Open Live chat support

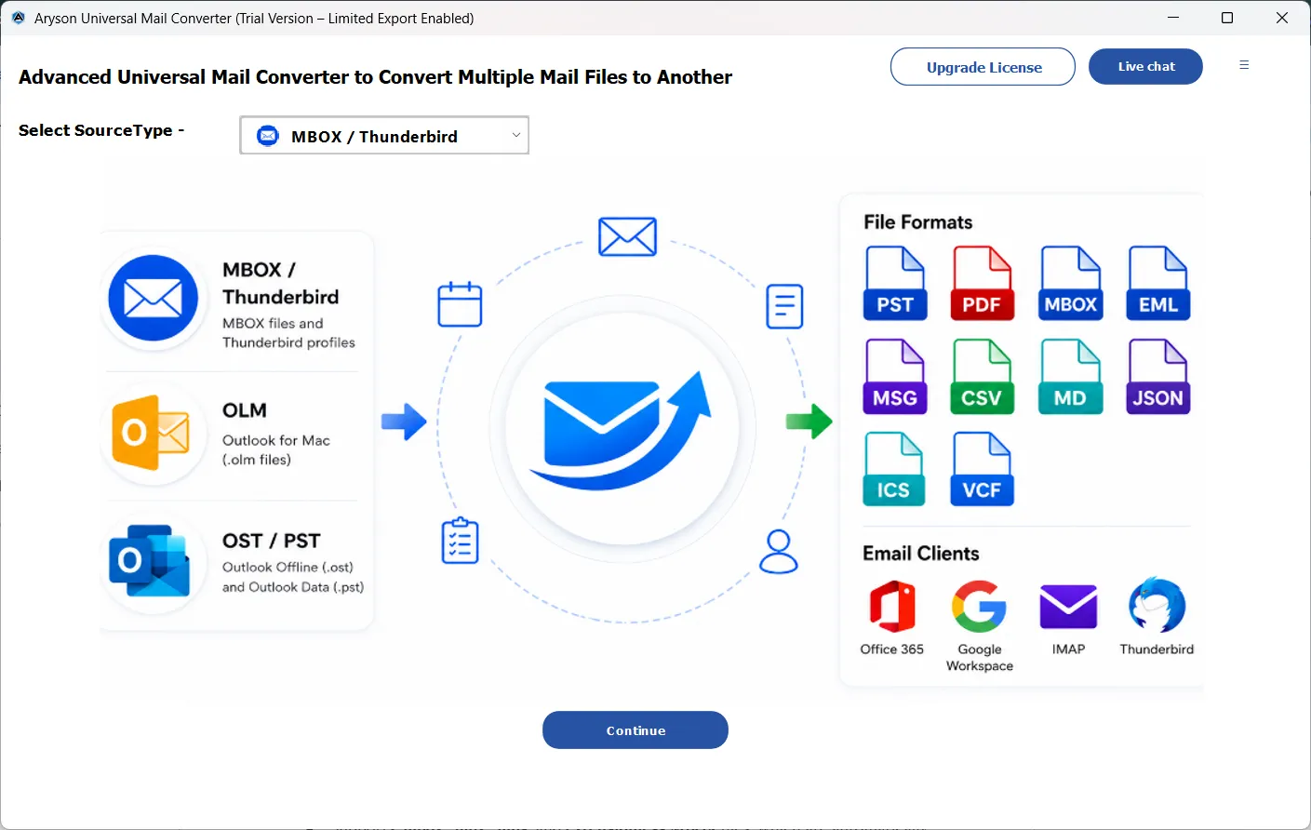coord(1145,67)
